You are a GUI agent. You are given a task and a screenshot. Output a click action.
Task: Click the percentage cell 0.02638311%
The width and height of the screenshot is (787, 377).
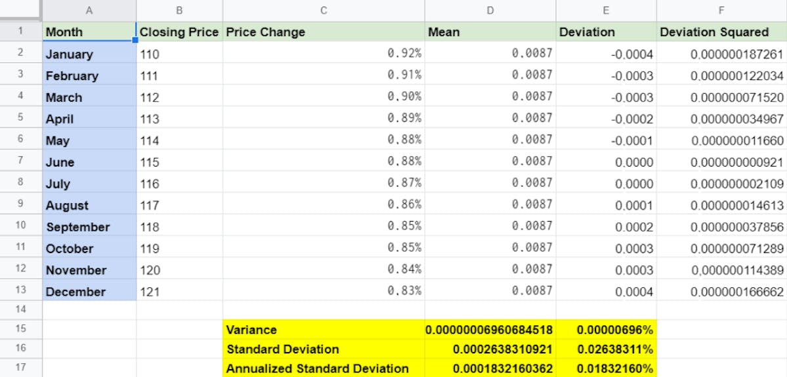pyautogui.click(x=606, y=348)
